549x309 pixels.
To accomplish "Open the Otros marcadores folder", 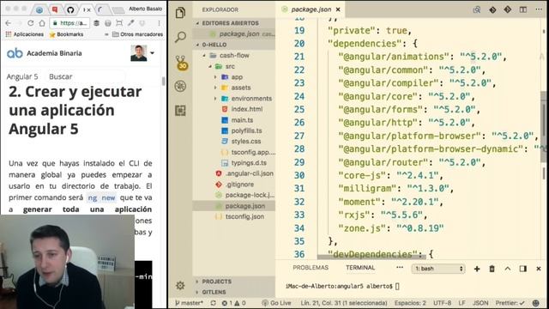I will [137, 34].
